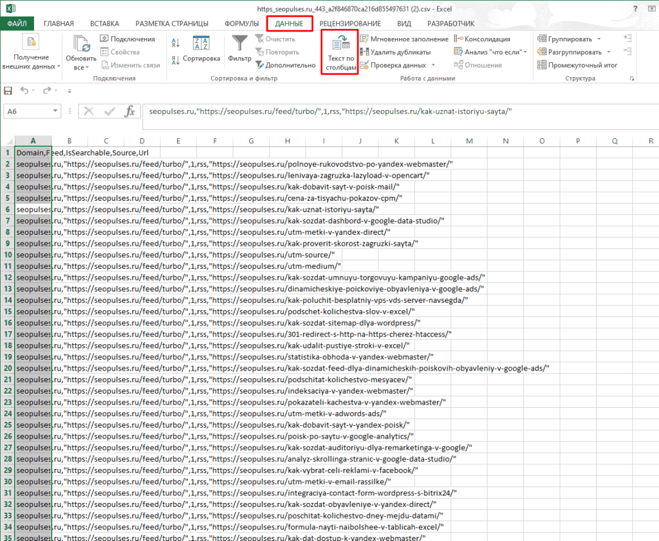Image resolution: width=659 pixels, height=541 pixels.
Task: Select column M header
Action: point(469,141)
